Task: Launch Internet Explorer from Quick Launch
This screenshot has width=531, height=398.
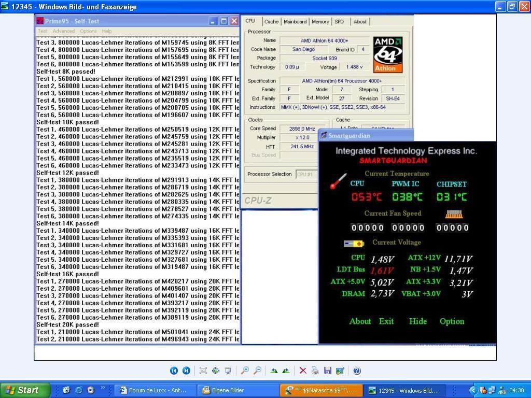Action: coord(79,390)
